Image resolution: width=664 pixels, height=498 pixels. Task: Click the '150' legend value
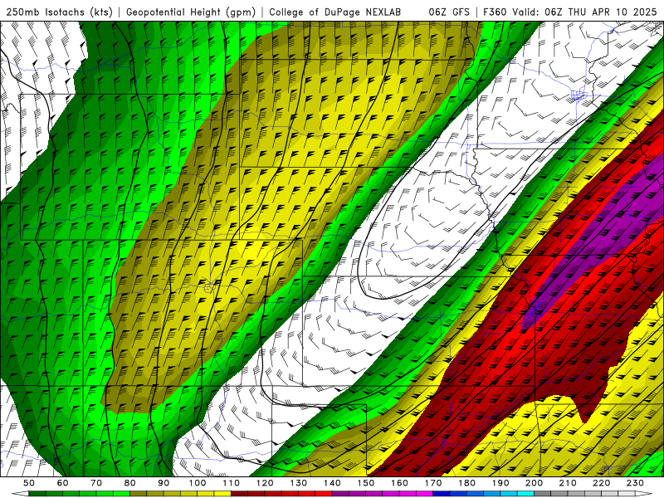(x=366, y=483)
